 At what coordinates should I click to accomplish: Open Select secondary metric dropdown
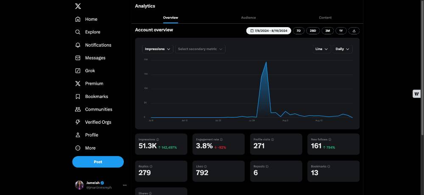pos(200,49)
